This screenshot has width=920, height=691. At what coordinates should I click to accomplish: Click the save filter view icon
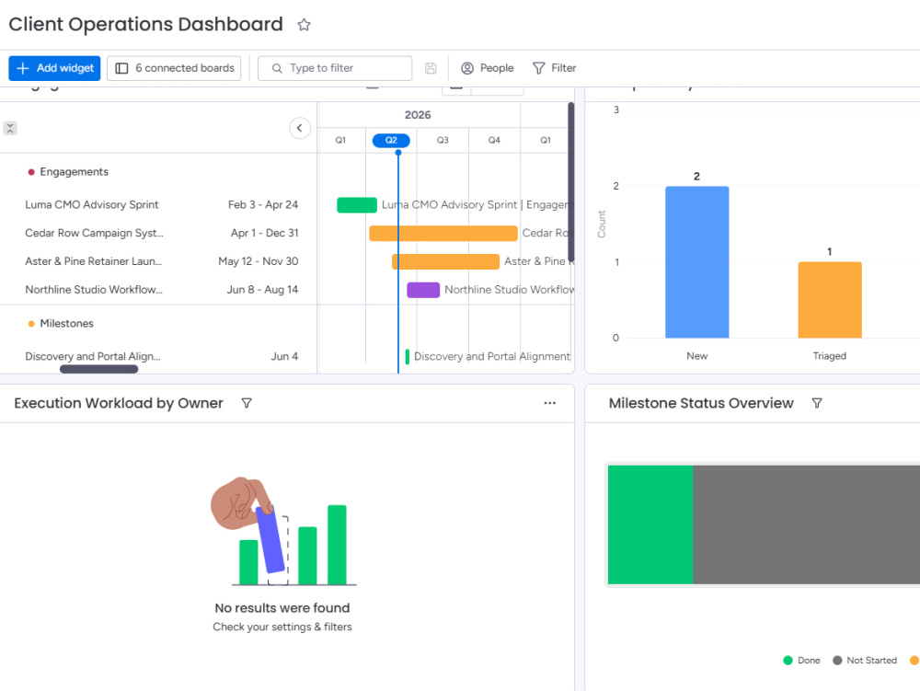(430, 68)
